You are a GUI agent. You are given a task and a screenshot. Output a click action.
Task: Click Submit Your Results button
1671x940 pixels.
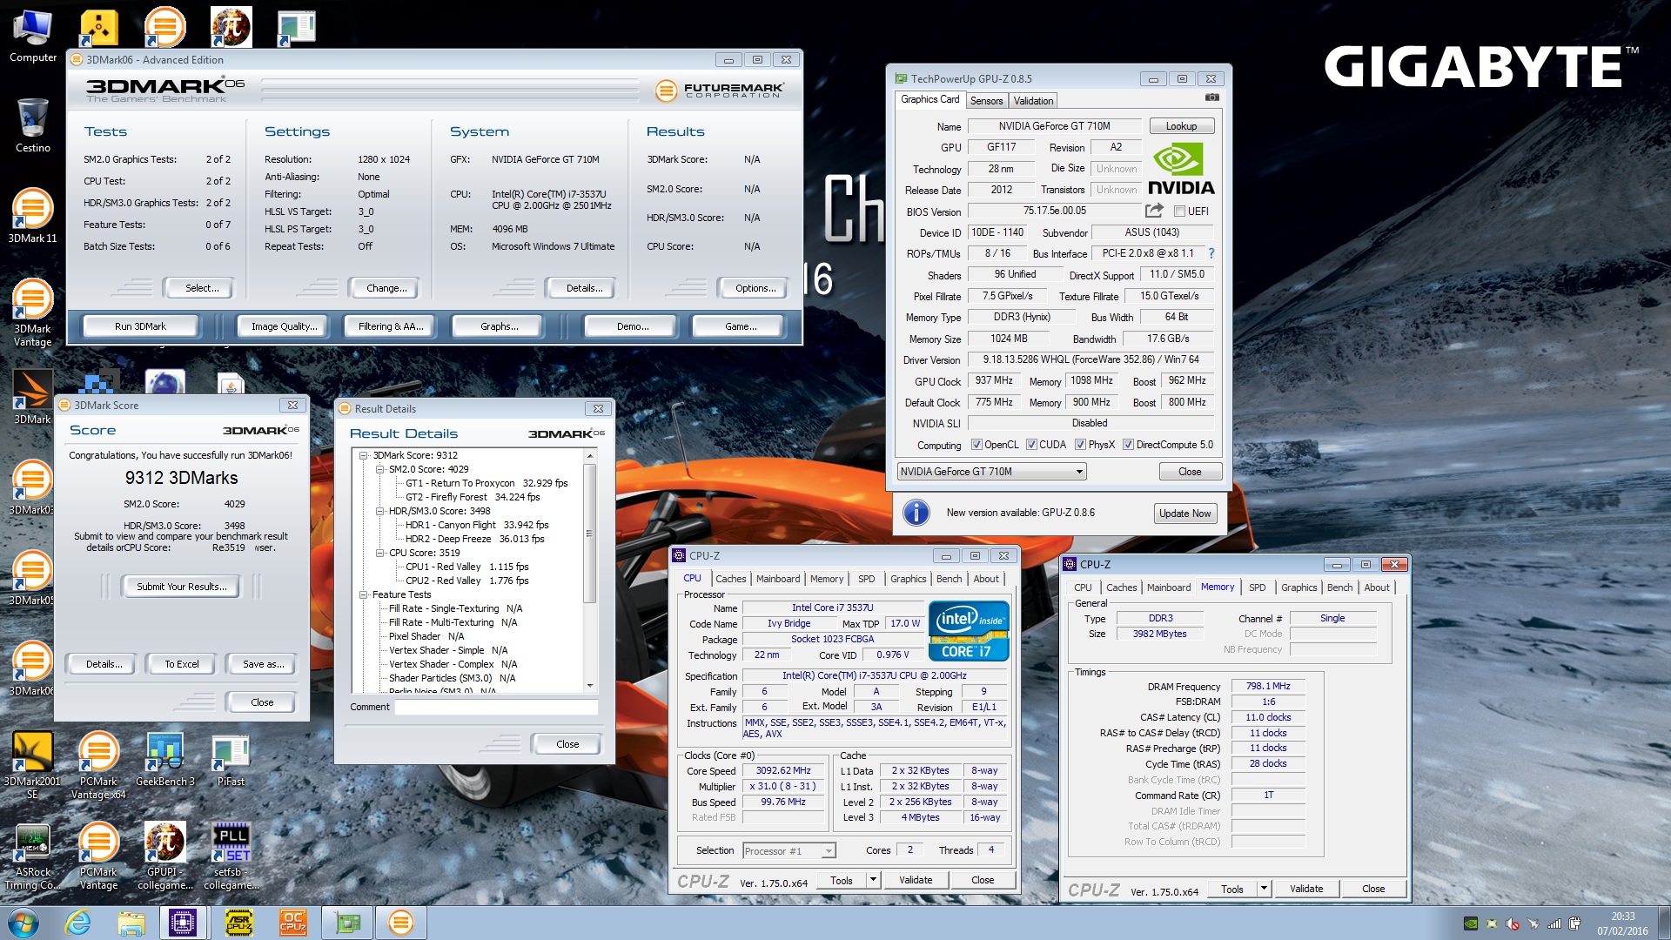[x=181, y=587]
